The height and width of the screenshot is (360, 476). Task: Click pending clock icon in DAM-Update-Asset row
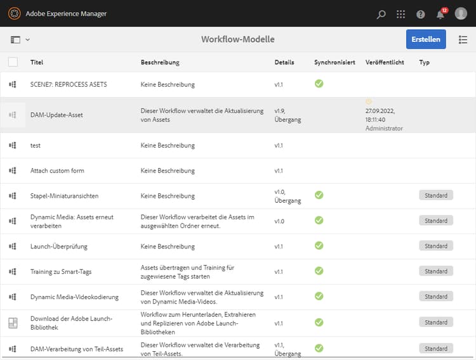click(x=369, y=101)
